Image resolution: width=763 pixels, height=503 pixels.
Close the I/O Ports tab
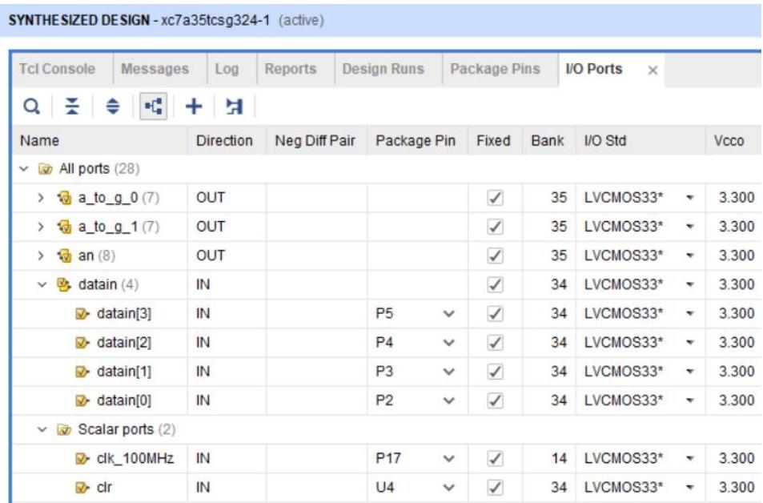click(x=653, y=70)
